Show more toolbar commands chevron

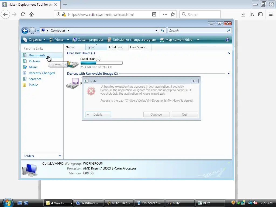coord(198,40)
